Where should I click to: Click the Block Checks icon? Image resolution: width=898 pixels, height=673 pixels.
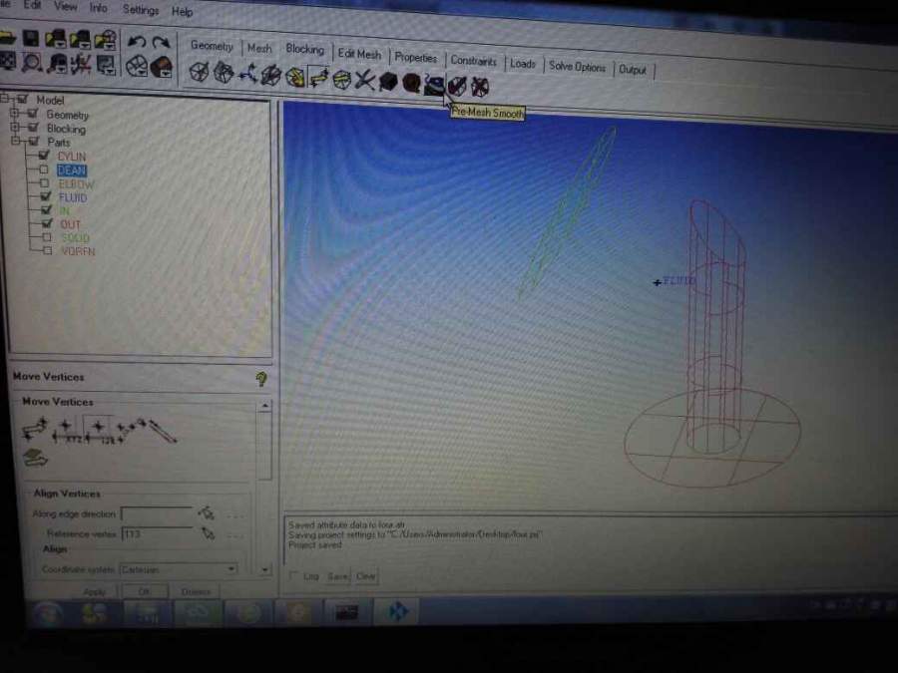click(x=457, y=86)
